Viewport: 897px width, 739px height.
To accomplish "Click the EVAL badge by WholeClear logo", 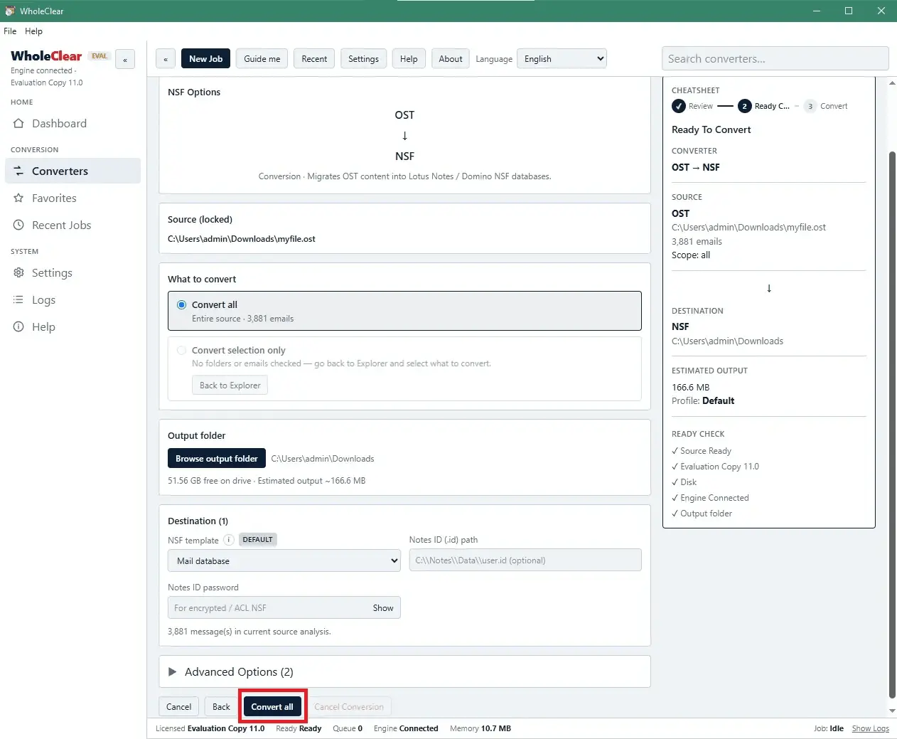I will coord(100,56).
